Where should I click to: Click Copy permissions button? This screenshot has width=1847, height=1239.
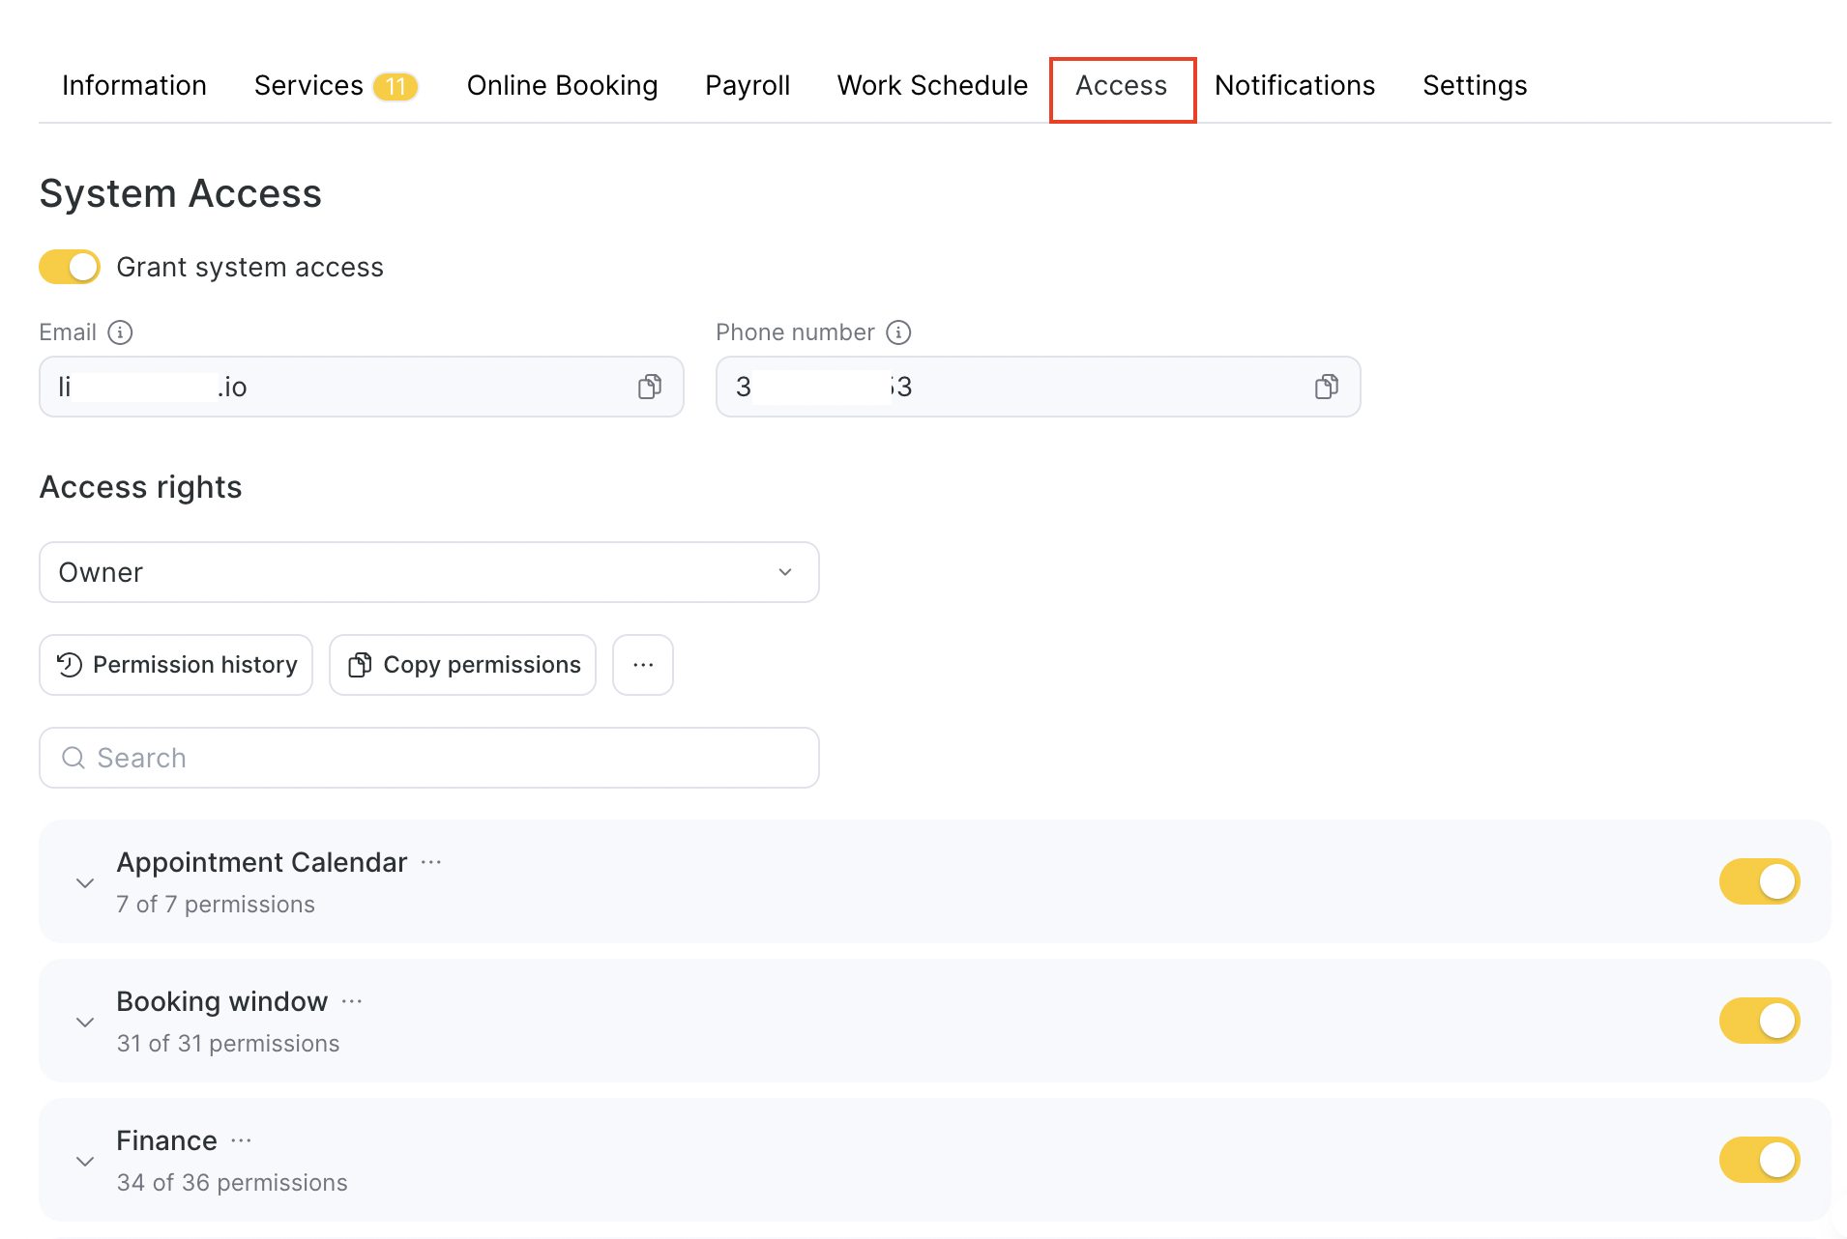pyautogui.click(x=462, y=665)
